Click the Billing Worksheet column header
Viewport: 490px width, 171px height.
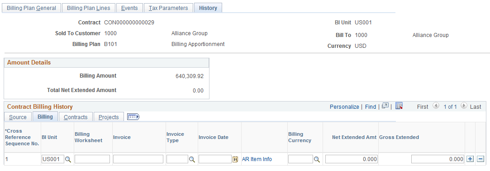(x=88, y=137)
